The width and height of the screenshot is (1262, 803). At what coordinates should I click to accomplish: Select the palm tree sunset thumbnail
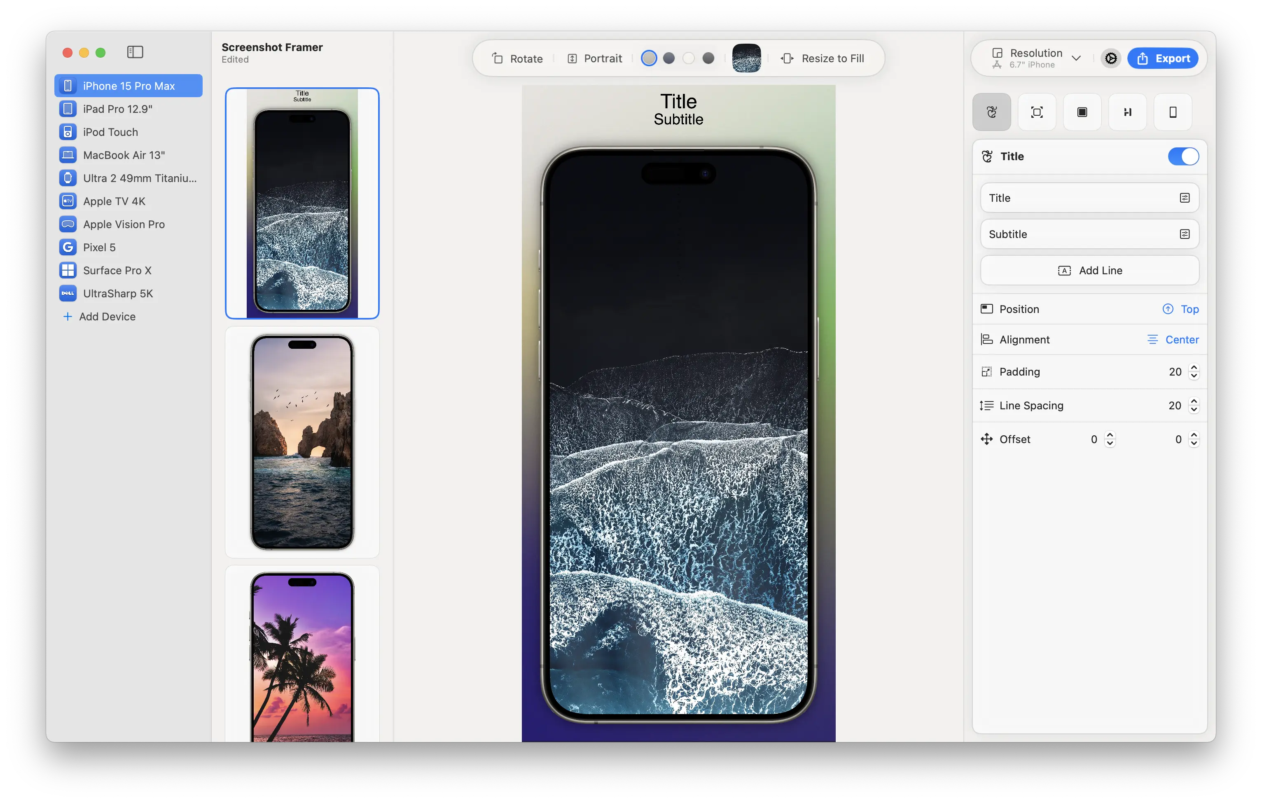pos(302,655)
